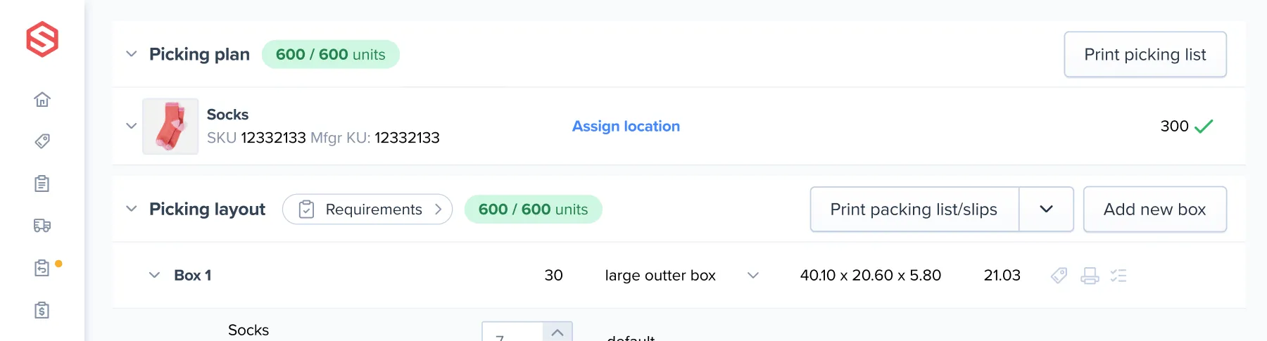Collapse the Picking layout section
The height and width of the screenshot is (341, 1267).
(x=132, y=209)
